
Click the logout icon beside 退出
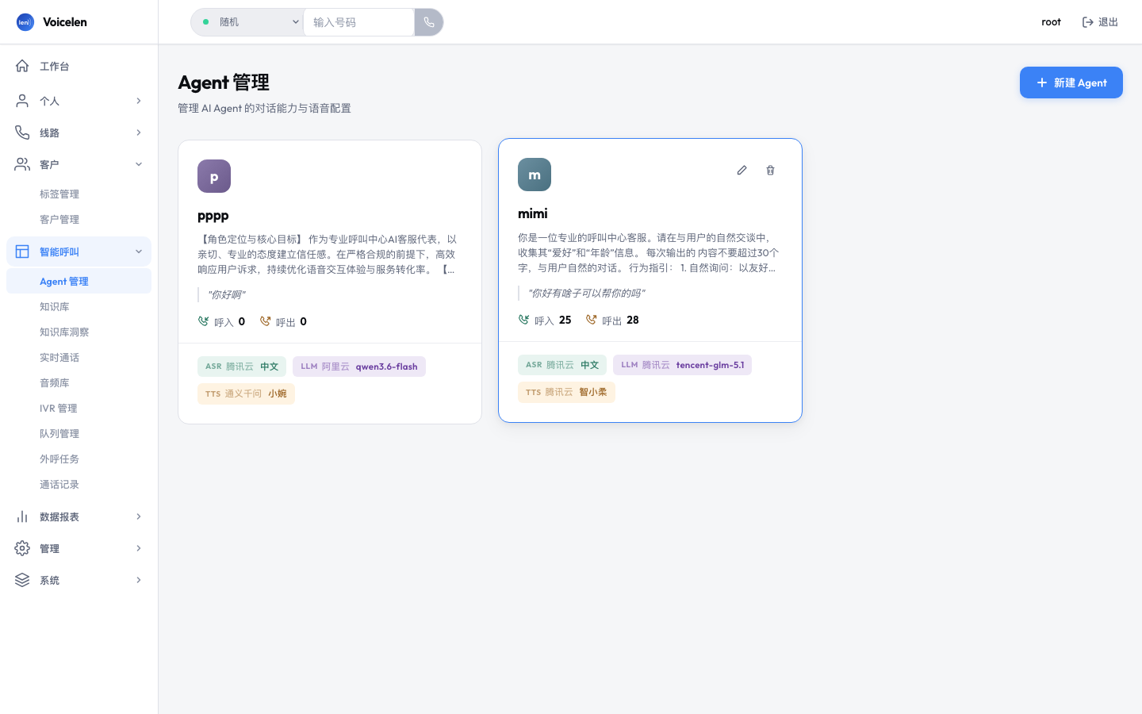coord(1088,22)
